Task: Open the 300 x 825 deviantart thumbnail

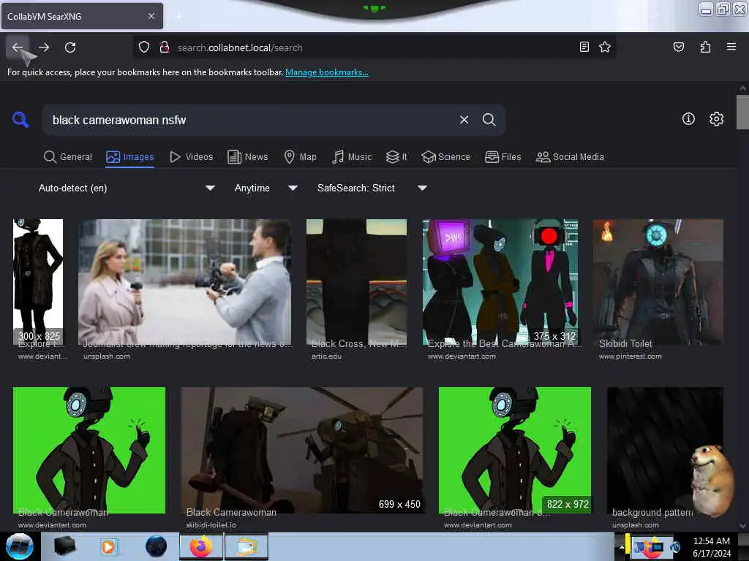Action: point(38,281)
